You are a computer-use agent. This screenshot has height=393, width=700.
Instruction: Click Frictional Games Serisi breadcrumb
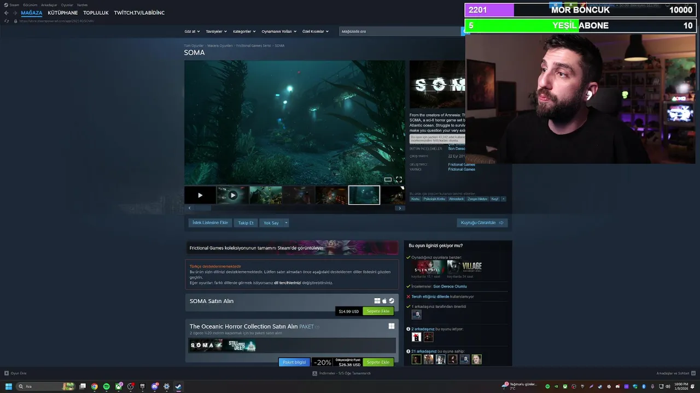pyautogui.click(x=254, y=45)
